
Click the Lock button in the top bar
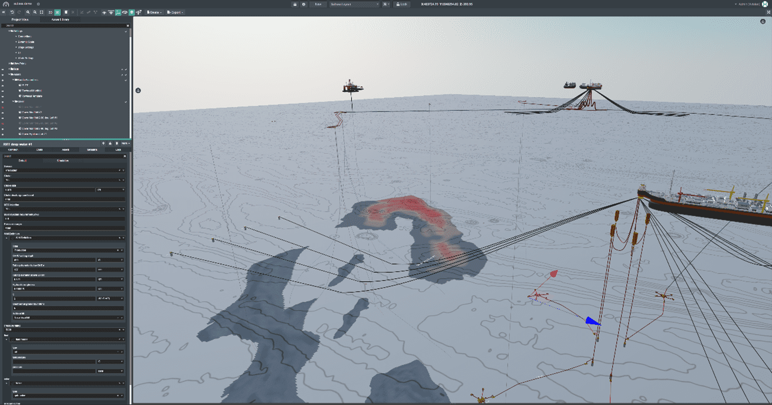click(x=401, y=4)
